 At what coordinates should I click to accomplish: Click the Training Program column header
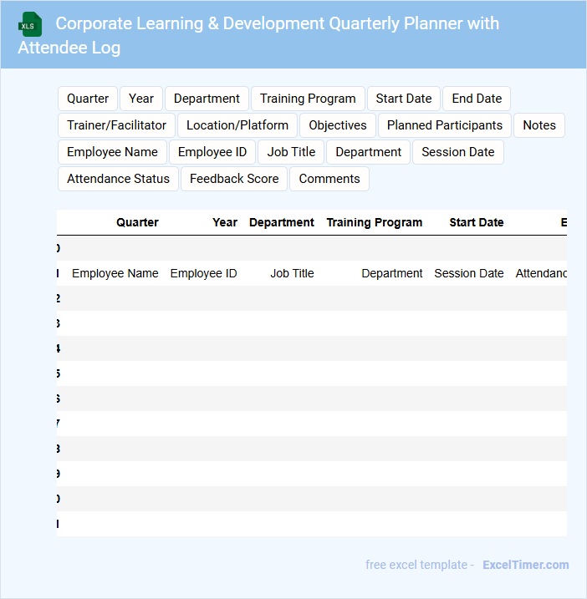point(375,222)
